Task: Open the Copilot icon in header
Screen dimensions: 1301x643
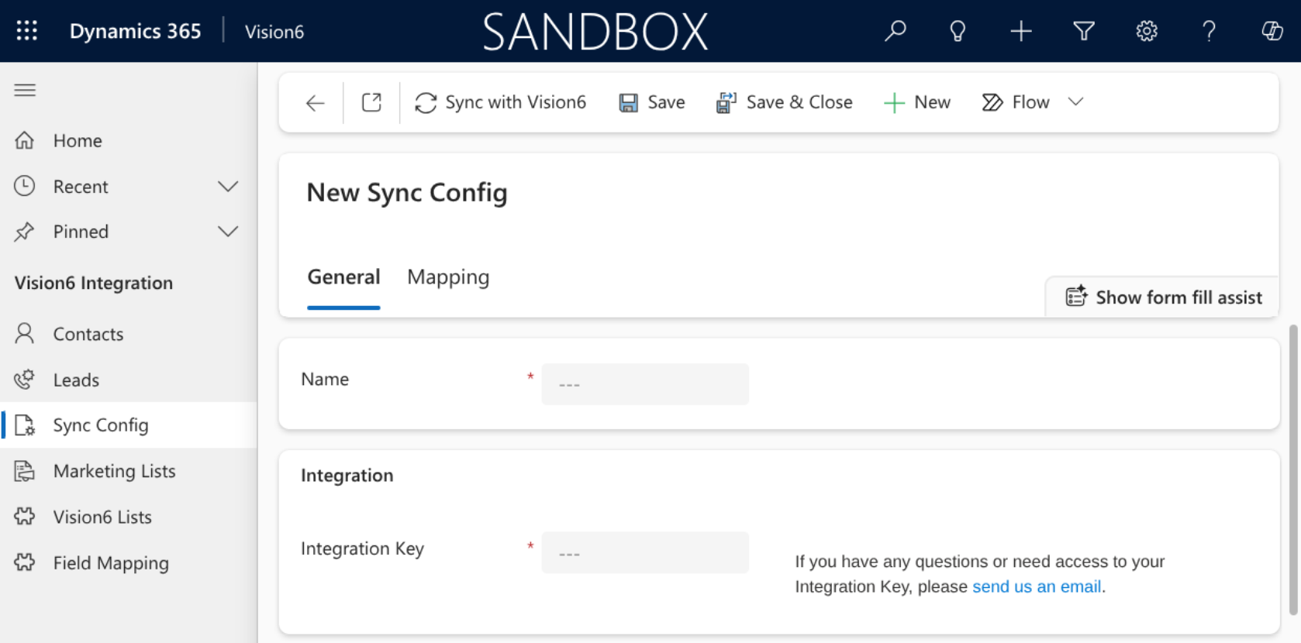Action: click(x=1272, y=31)
